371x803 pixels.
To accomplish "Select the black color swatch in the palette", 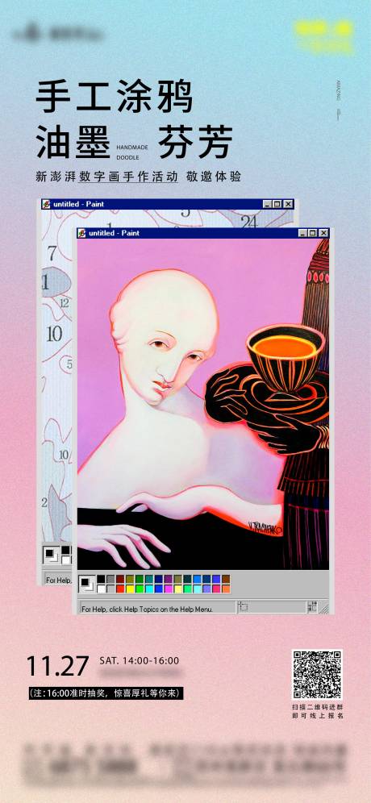I will (101, 579).
